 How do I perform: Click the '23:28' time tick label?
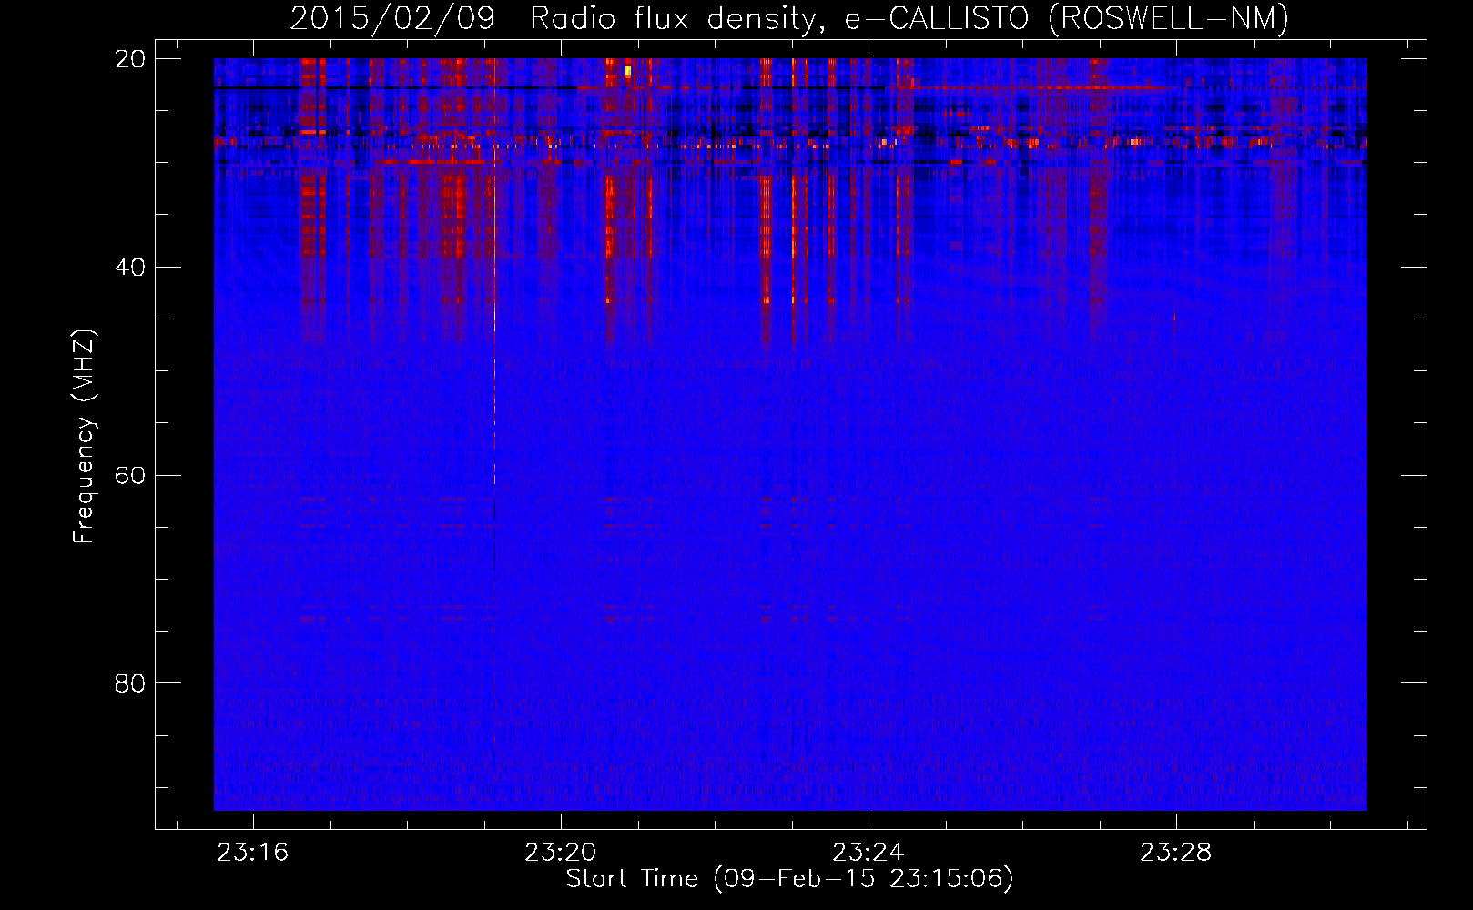[x=1176, y=852]
